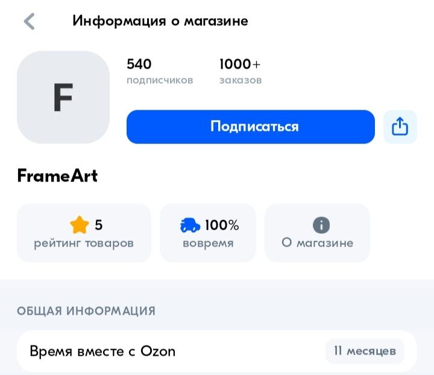
Task: Click the blue delivery truck icon
Action: point(190,225)
